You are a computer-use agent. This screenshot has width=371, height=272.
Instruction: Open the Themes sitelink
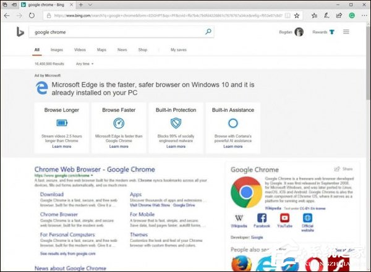[x=139, y=235]
